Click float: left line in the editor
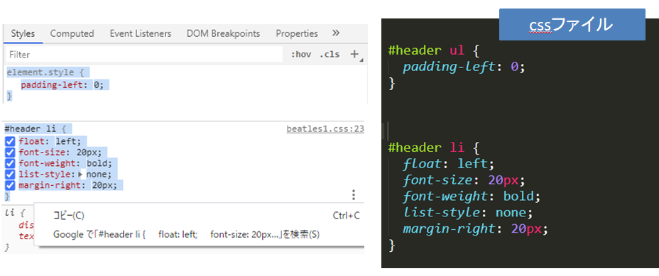The image size is (659, 276). click(450, 163)
